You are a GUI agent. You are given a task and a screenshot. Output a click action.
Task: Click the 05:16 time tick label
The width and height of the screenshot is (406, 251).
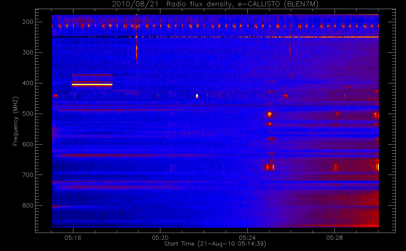point(73,238)
